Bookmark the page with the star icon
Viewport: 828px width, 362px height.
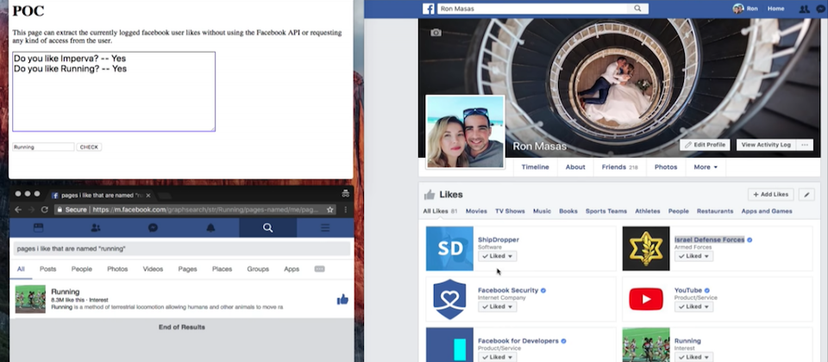[x=330, y=209]
